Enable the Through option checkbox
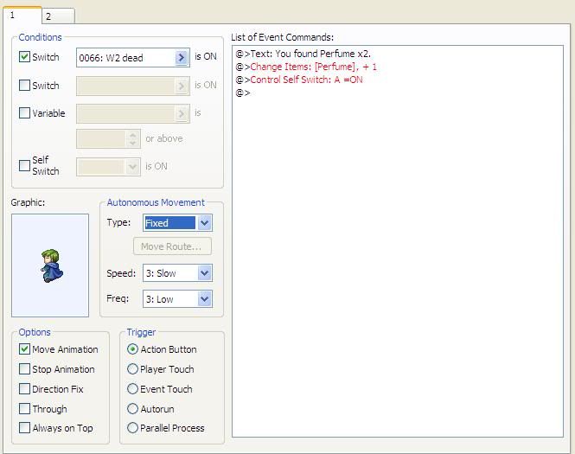The width and height of the screenshot is (575, 454). pyautogui.click(x=24, y=409)
